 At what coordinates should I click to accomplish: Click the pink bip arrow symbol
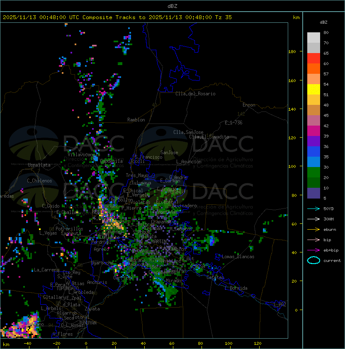coord(313,240)
